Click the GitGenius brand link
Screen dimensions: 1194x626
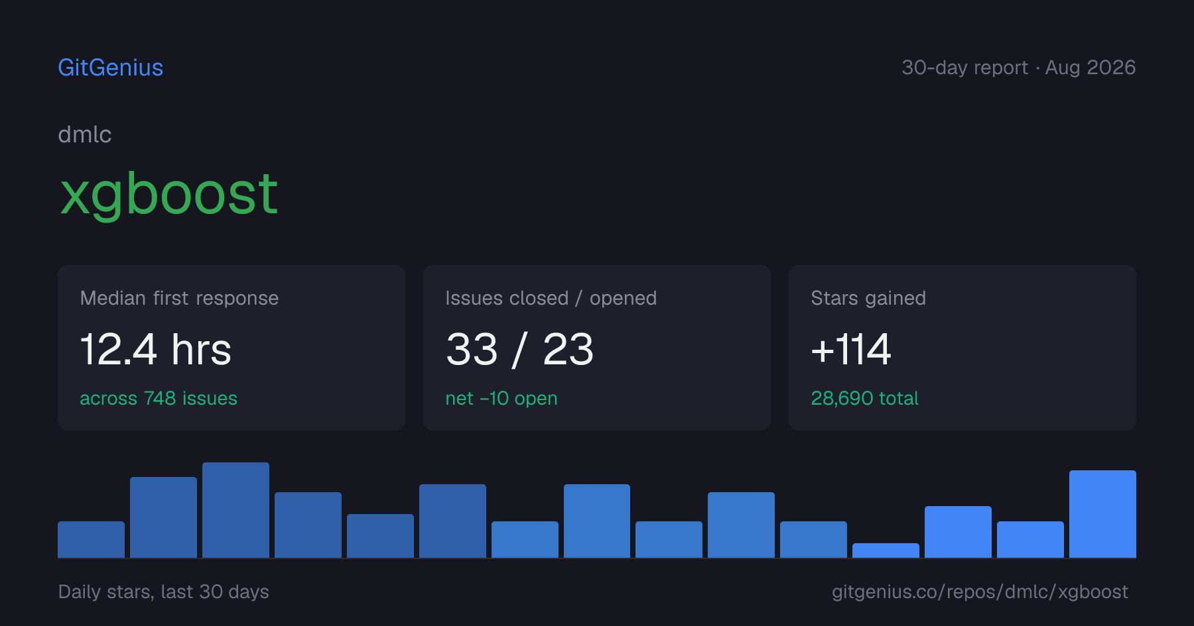pyautogui.click(x=111, y=68)
